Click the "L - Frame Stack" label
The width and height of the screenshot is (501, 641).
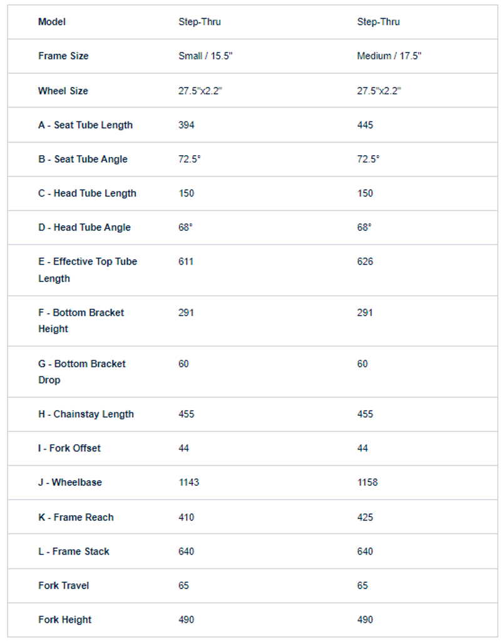coord(74,552)
